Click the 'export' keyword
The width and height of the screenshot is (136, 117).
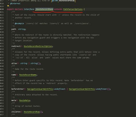point(10,9)
